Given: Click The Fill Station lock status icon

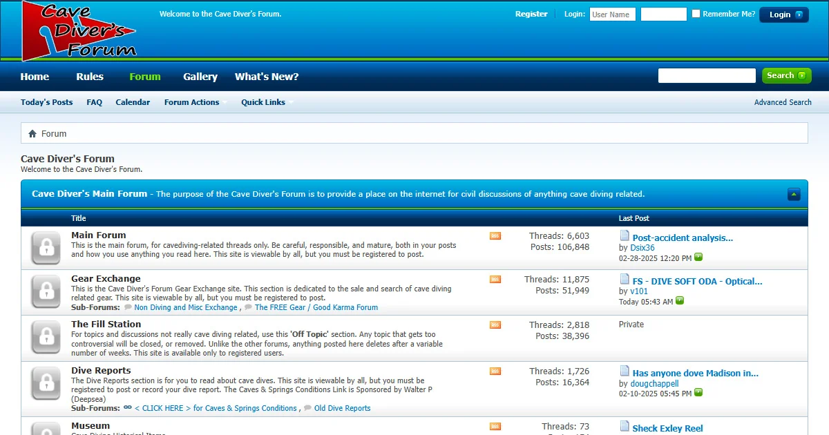Looking at the screenshot, I should click(46, 338).
